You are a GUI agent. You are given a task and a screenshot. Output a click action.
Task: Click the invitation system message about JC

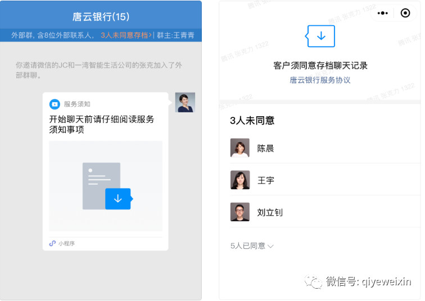pyautogui.click(x=99, y=70)
